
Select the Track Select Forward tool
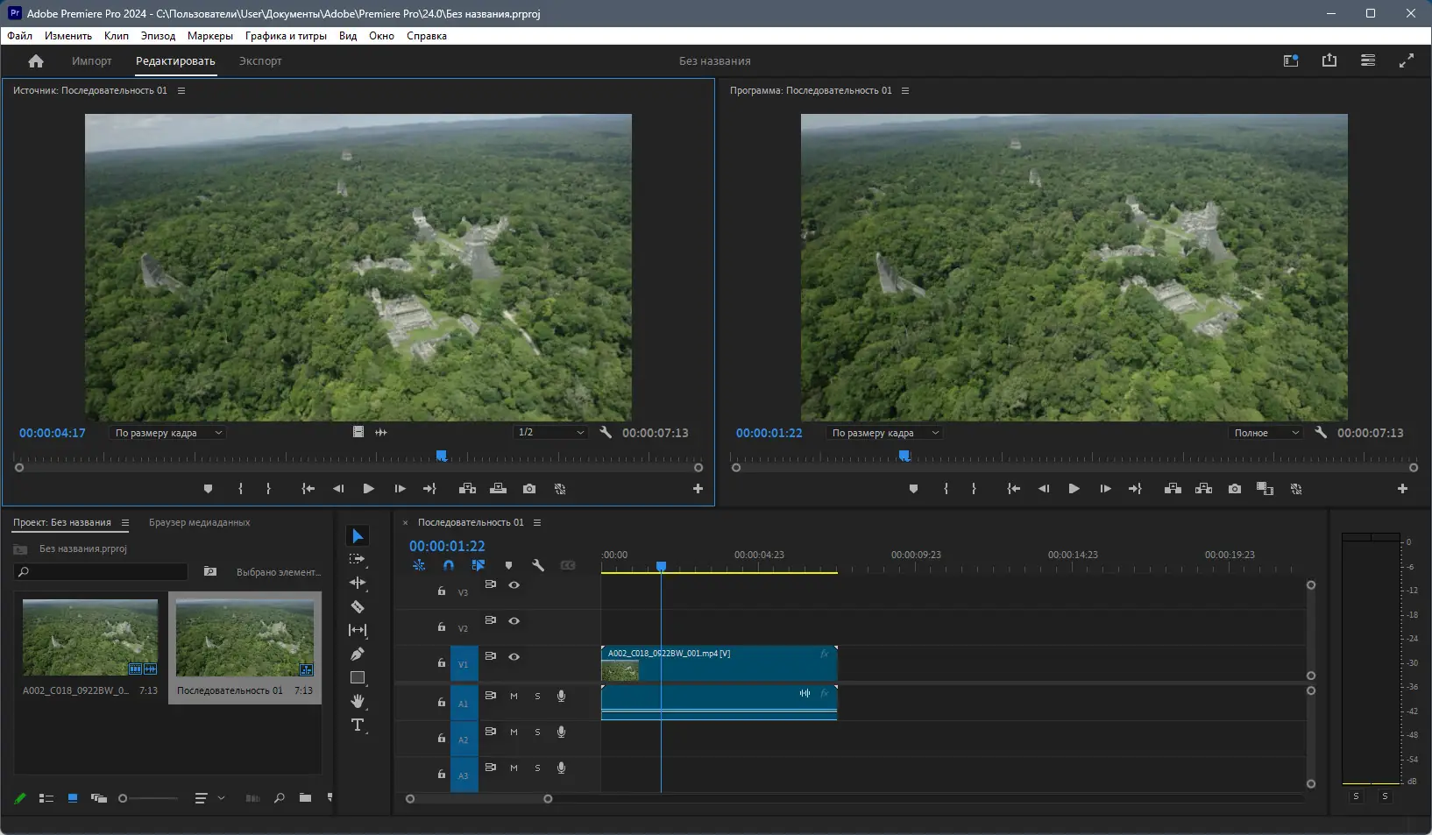tap(358, 559)
